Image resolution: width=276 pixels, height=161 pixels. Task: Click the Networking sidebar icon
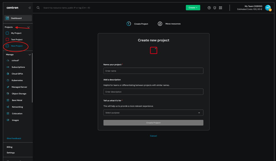pyautogui.click(x=8, y=107)
